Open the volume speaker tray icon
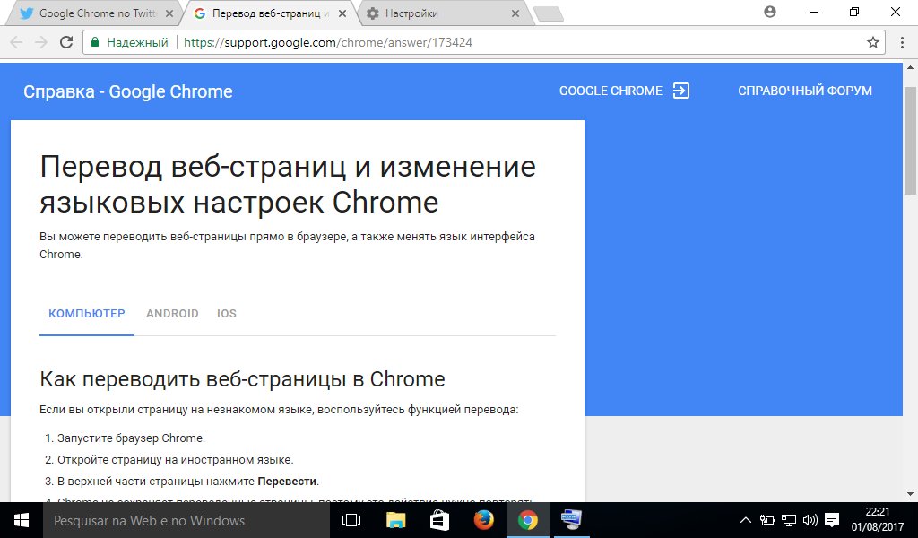 click(810, 520)
